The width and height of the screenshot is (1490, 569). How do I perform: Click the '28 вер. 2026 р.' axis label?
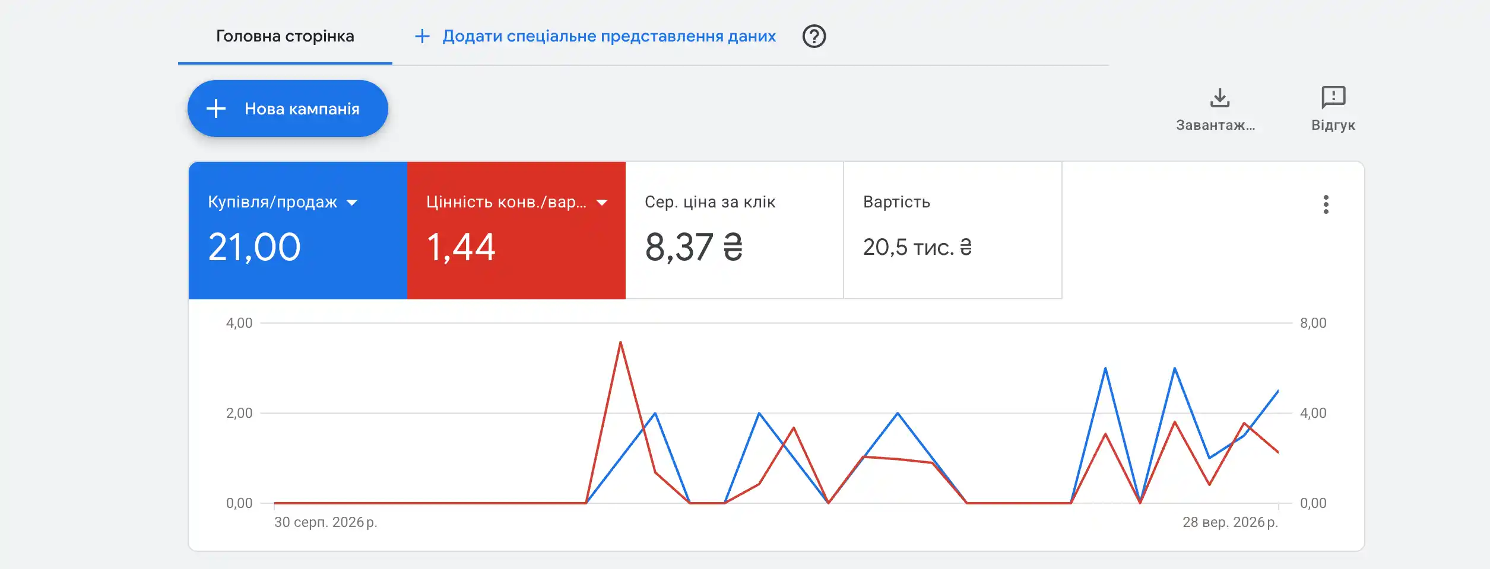click(x=1230, y=522)
